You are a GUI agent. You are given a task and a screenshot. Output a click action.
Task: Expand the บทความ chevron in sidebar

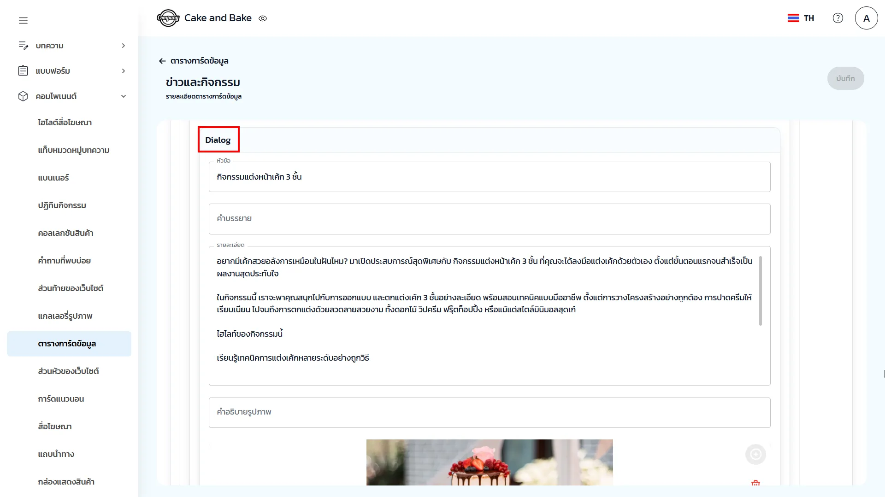coord(123,46)
